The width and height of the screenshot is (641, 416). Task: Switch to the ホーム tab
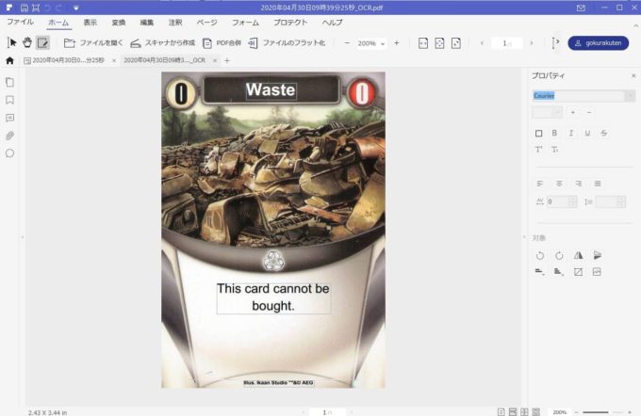(58, 23)
